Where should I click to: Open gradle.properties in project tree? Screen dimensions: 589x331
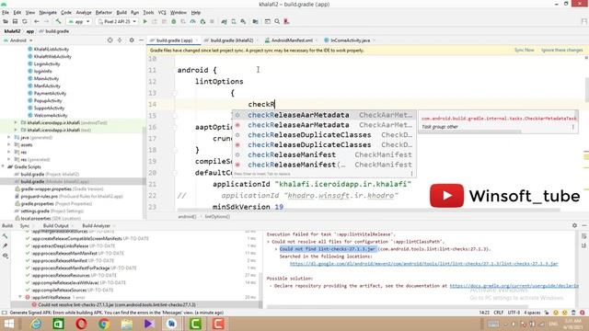coord(37,203)
